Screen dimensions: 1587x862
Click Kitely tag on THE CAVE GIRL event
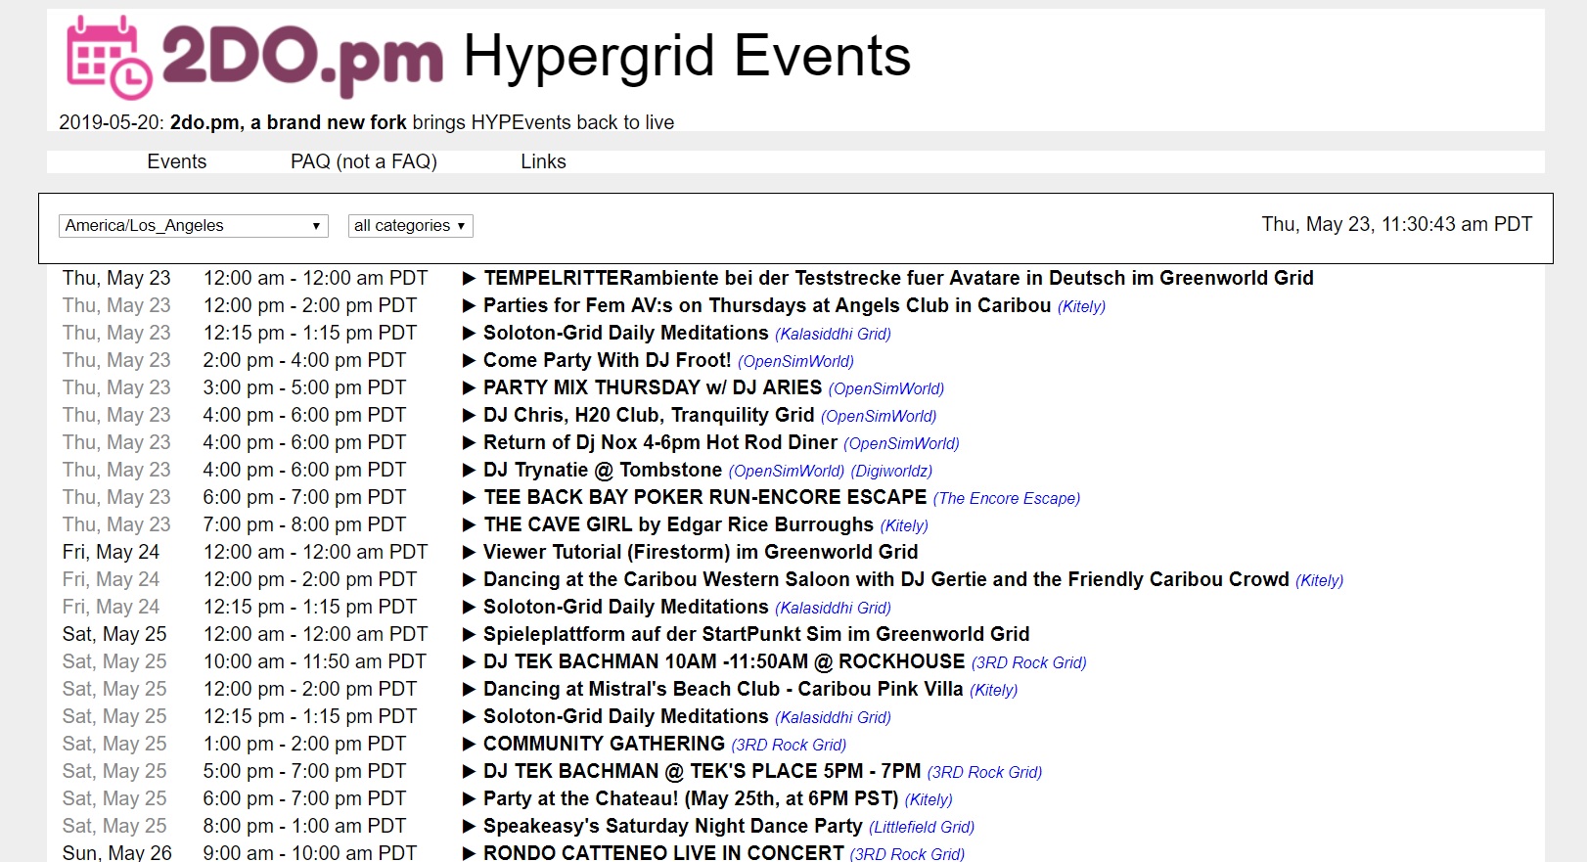pos(904,525)
